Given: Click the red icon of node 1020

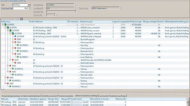Looking at the screenshot, I should [x=13, y=60].
